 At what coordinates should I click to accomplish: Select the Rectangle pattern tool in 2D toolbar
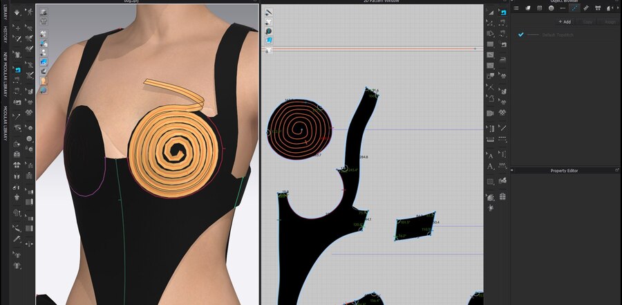[490, 44]
